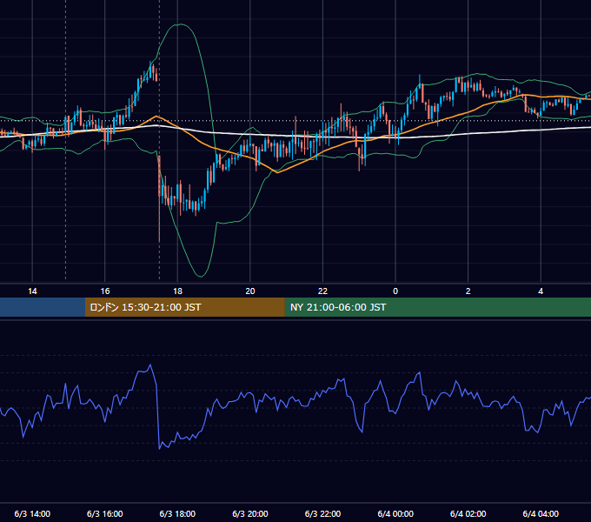Click the NY 21:00-06:00 JST session bar

click(x=437, y=307)
